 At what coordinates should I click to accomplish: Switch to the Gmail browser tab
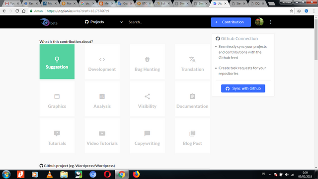[x=12, y=3]
